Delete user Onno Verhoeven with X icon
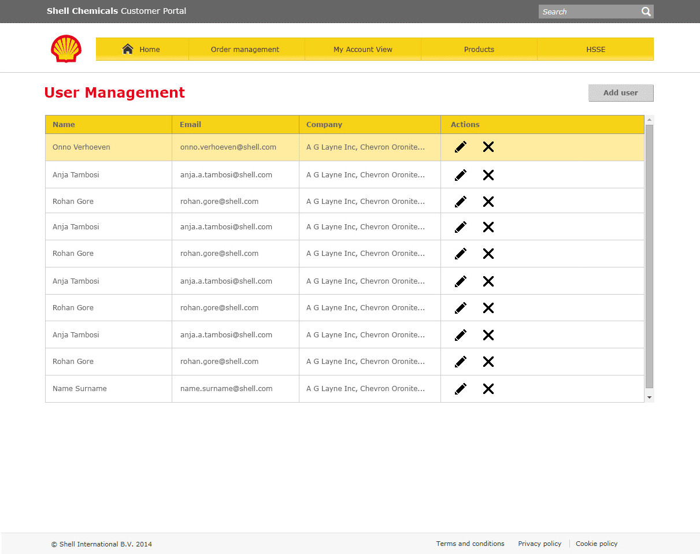Screen dimensions: 700x554 [488, 147]
